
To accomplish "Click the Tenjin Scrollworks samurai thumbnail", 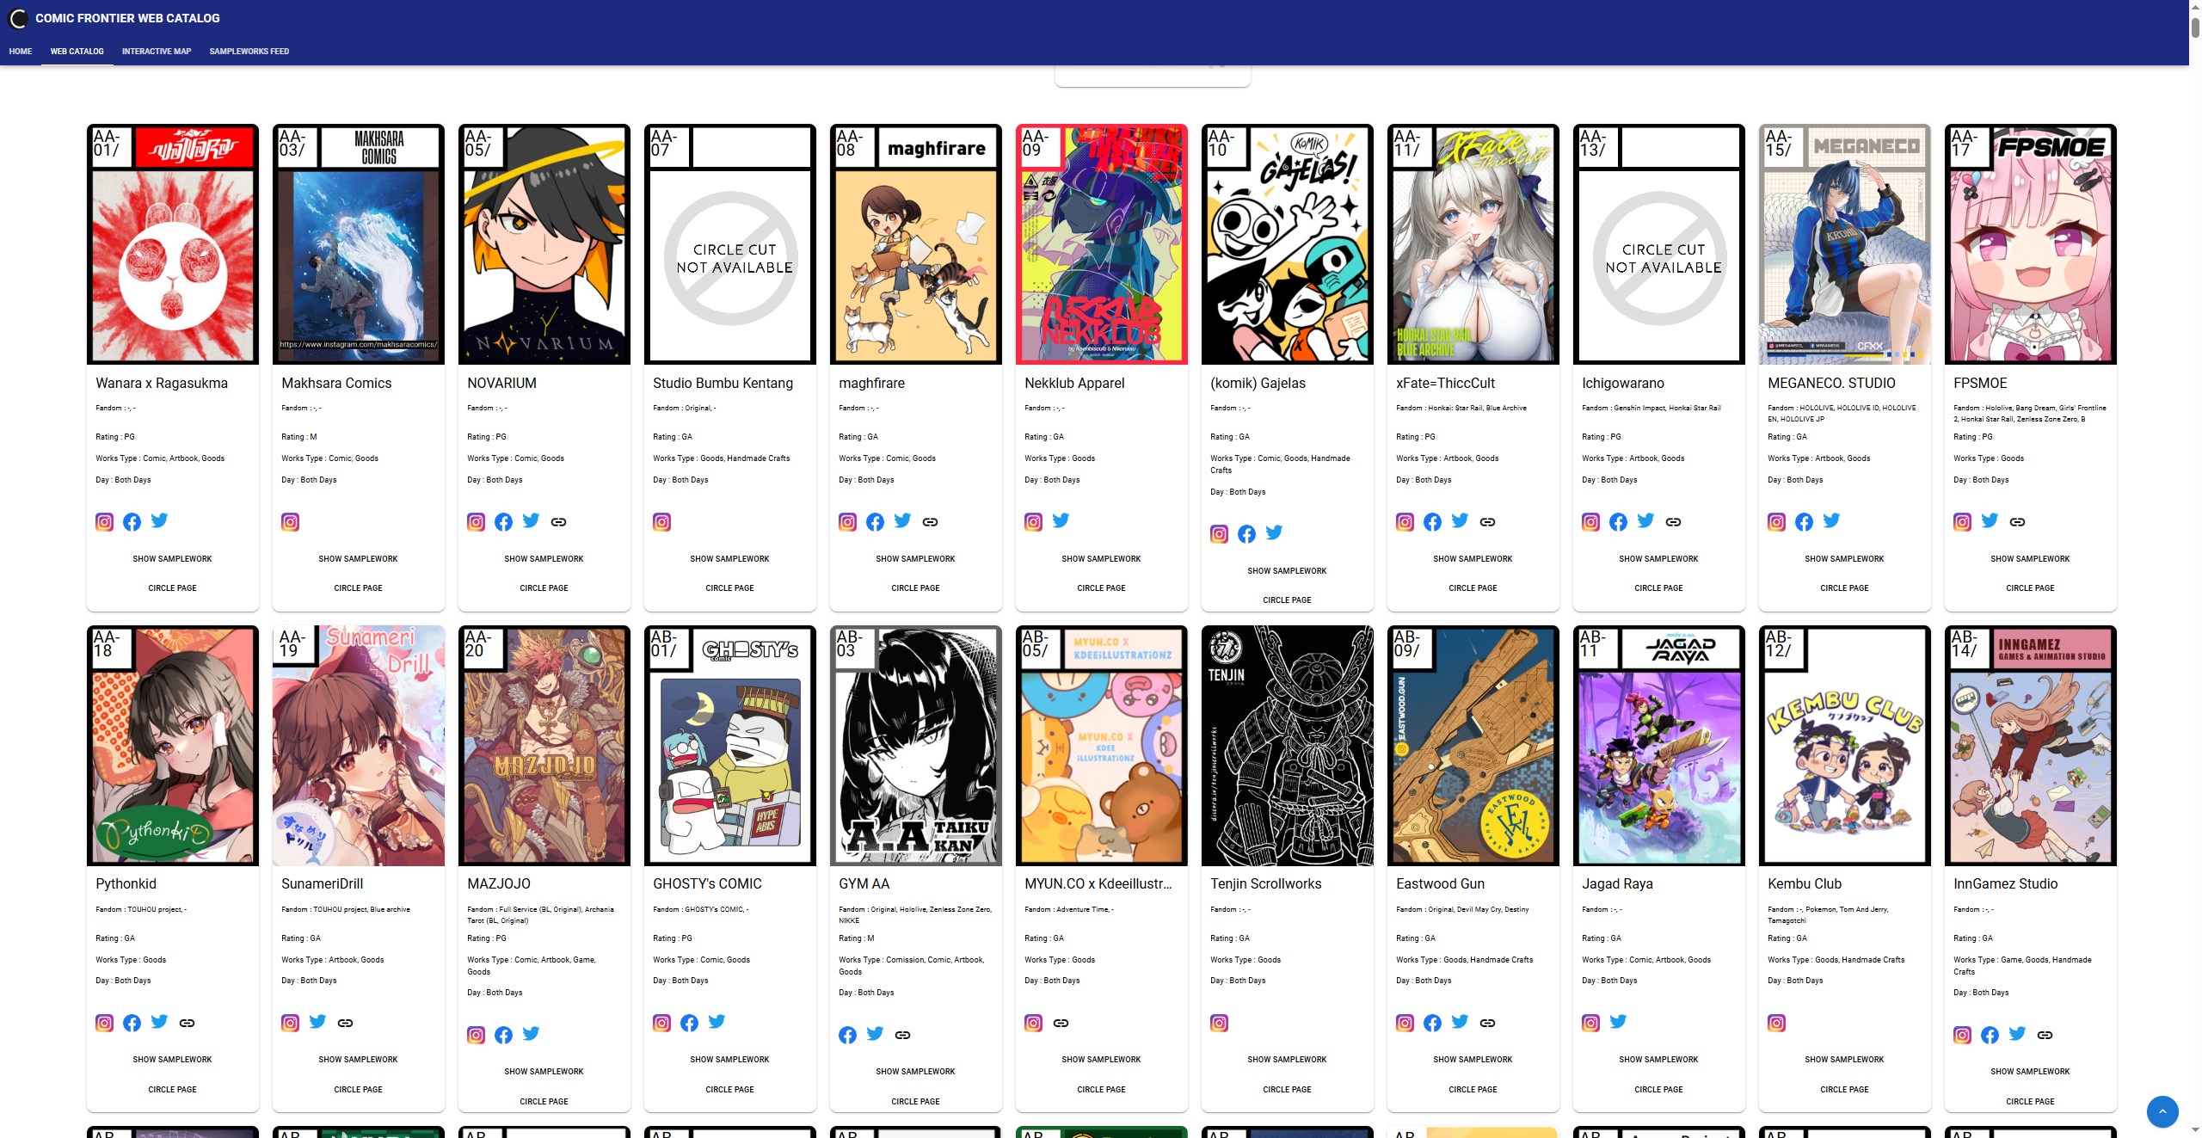I will click(x=1287, y=746).
